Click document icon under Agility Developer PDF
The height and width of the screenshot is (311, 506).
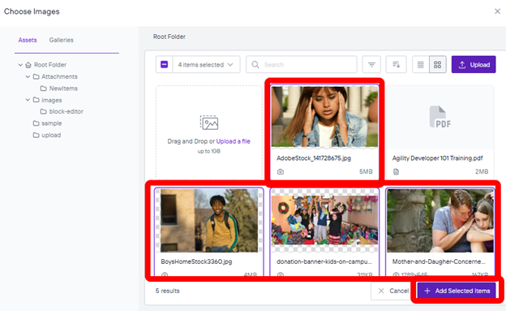pyautogui.click(x=396, y=171)
